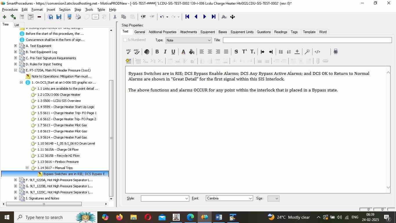396x223 pixels.
Task: Apply Subscript formatting
Action: click(253, 52)
